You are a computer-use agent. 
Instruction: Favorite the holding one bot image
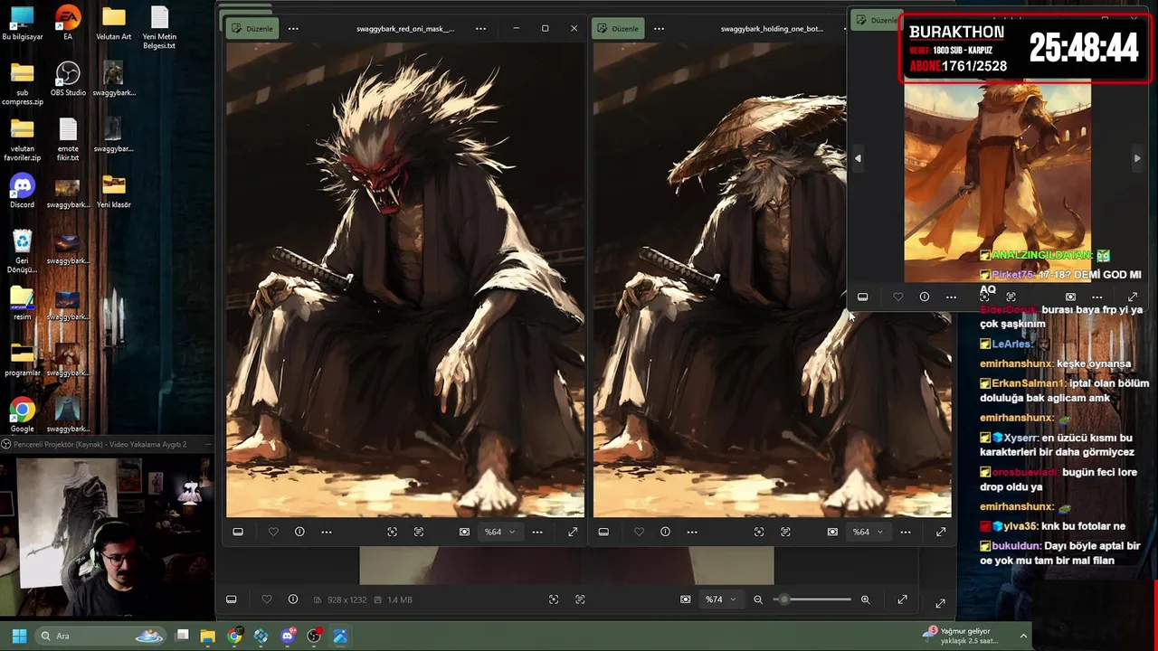[x=639, y=532]
